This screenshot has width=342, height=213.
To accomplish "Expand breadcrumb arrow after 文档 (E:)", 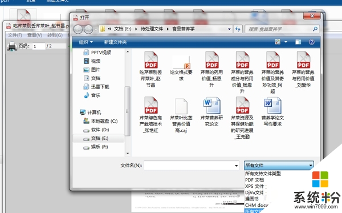I will click(136, 29).
